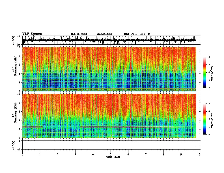Viewport: 224px width, 173px height.
Task: Click the time axis tick label "9"
Action: click(181, 154)
